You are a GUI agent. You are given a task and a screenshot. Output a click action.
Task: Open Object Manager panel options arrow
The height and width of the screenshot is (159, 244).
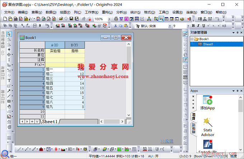pos(234,33)
